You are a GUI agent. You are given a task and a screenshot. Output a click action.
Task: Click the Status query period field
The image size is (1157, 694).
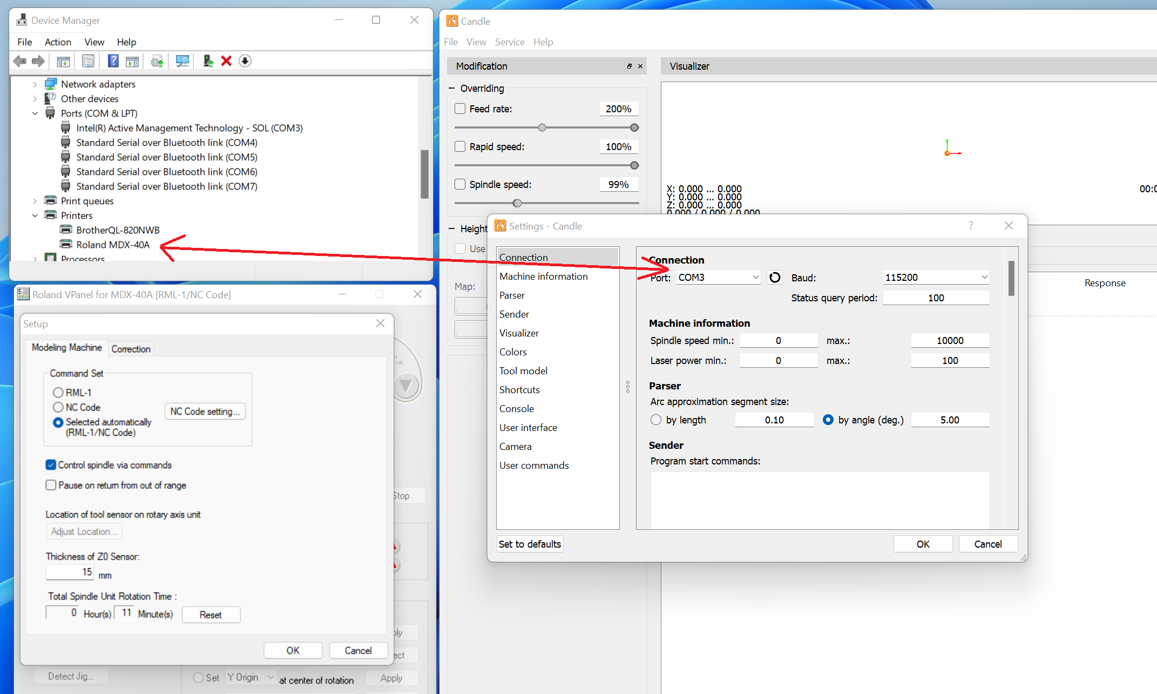(x=936, y=298)
